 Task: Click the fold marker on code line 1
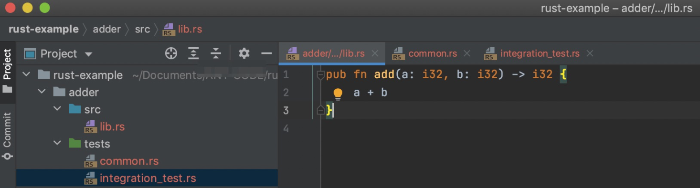pyautogui.click(x=320, y=75)
